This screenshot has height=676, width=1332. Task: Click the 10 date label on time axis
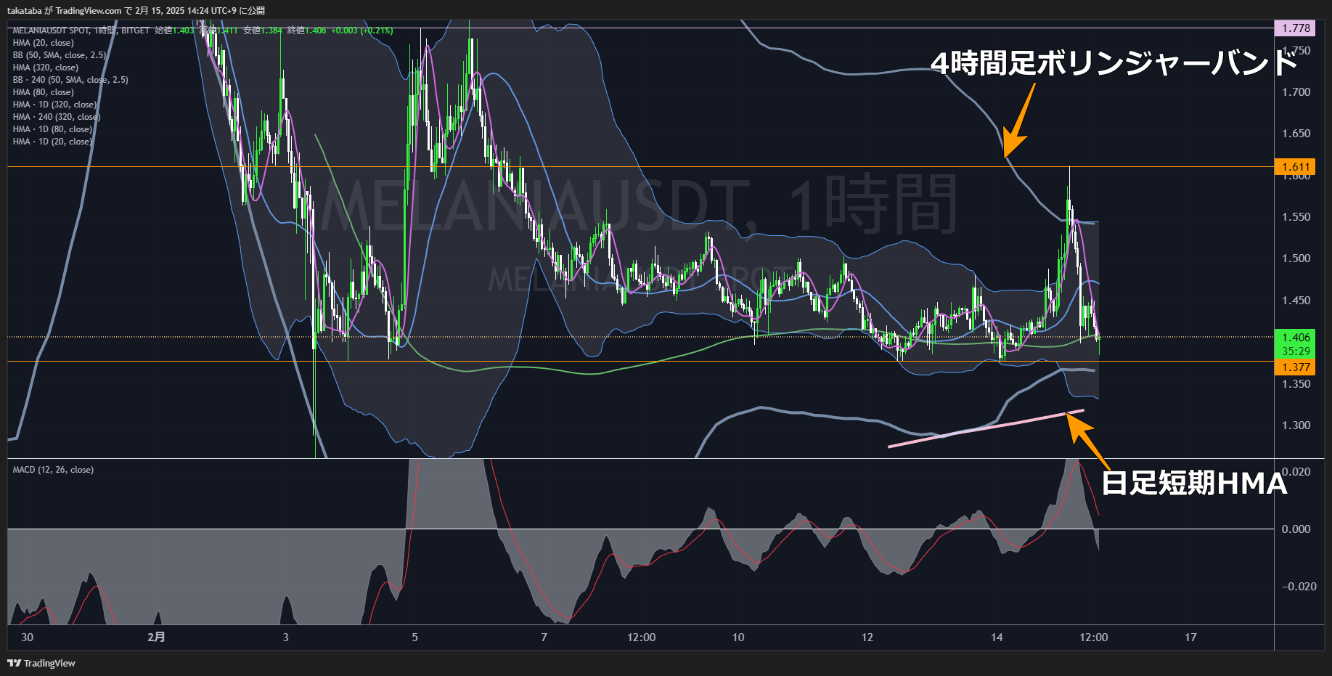(737, 638)
